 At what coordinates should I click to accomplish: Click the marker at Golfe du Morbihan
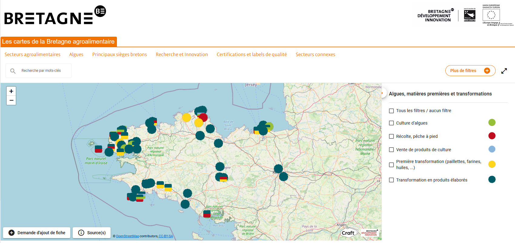(207, 214)
